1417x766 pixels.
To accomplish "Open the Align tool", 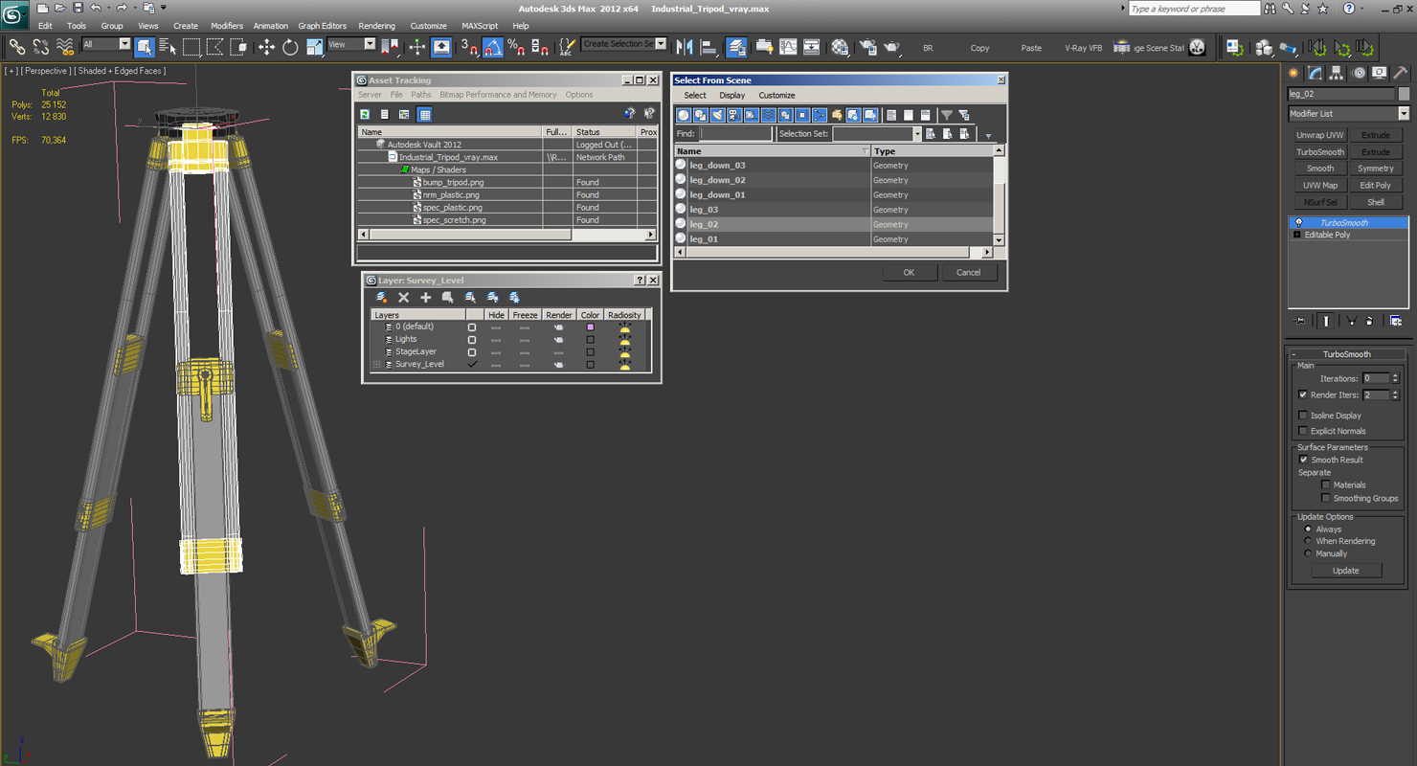I will (x=708, y=46).
